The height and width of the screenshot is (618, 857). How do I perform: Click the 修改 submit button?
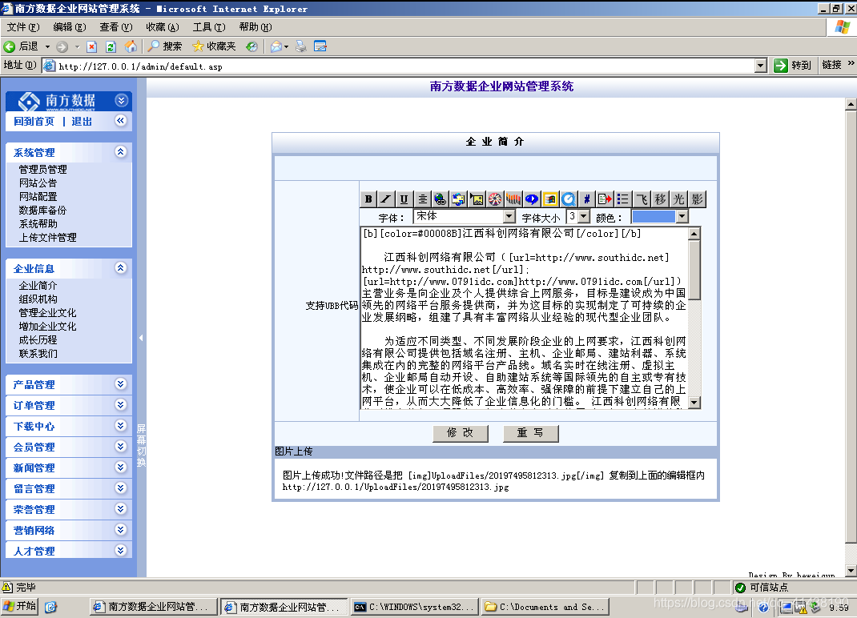click(x=461, y=433)
